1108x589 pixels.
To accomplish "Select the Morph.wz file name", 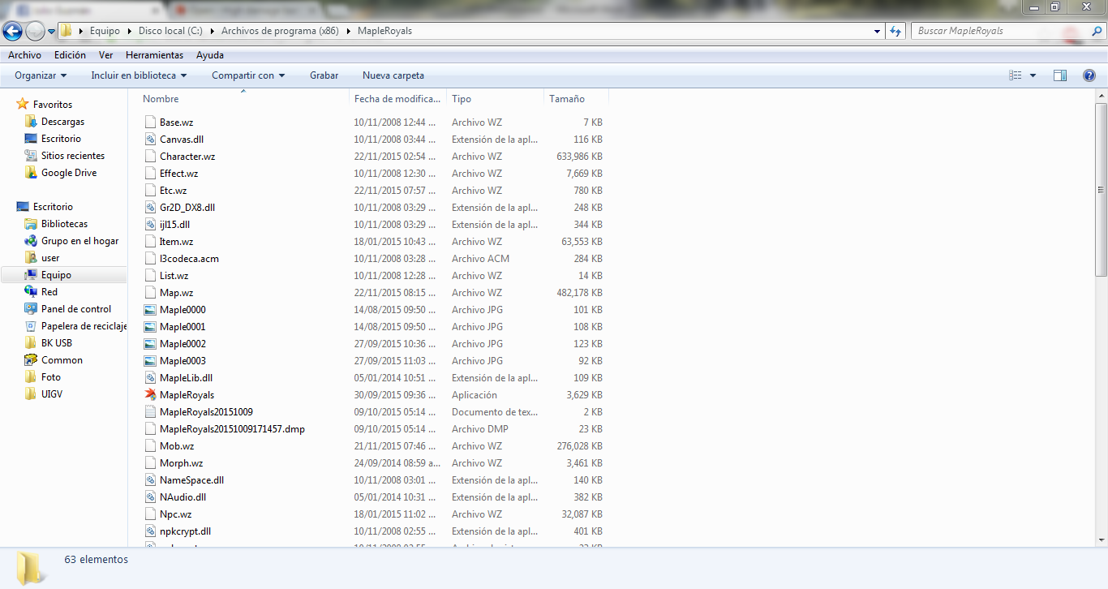I will point(181,463).
